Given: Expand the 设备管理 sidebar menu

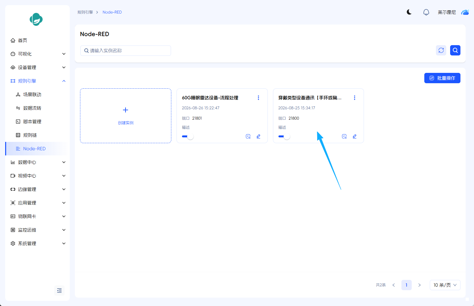Looking at the screenshot, I should tap(37, 67).
